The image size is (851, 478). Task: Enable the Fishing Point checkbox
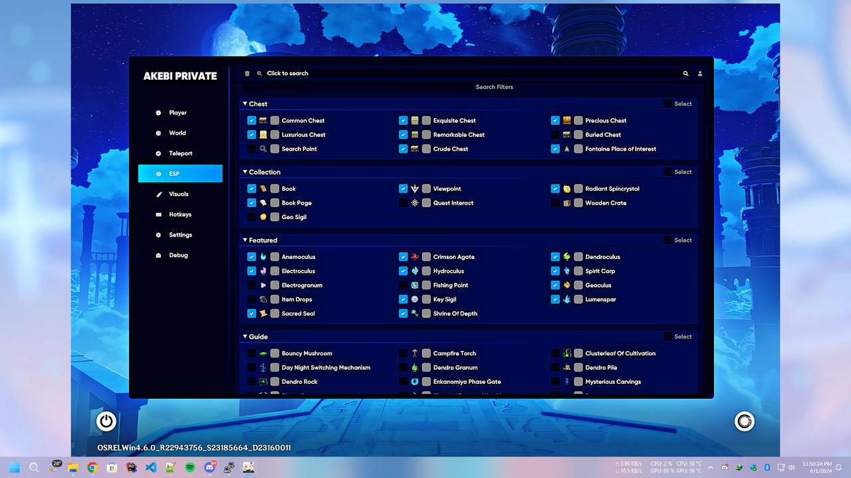coord(403,285)
